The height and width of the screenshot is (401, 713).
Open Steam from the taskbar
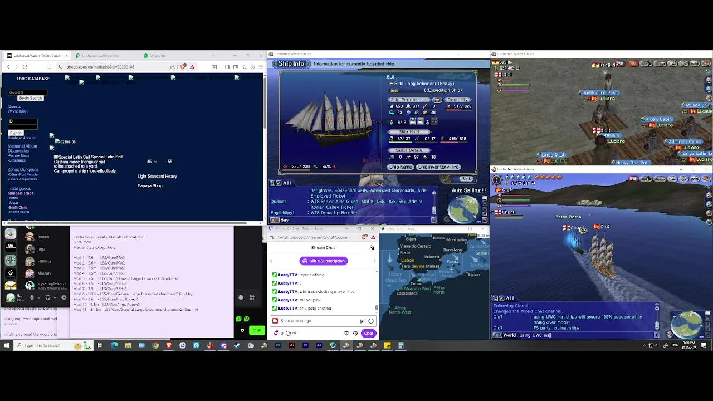[237, 345]
